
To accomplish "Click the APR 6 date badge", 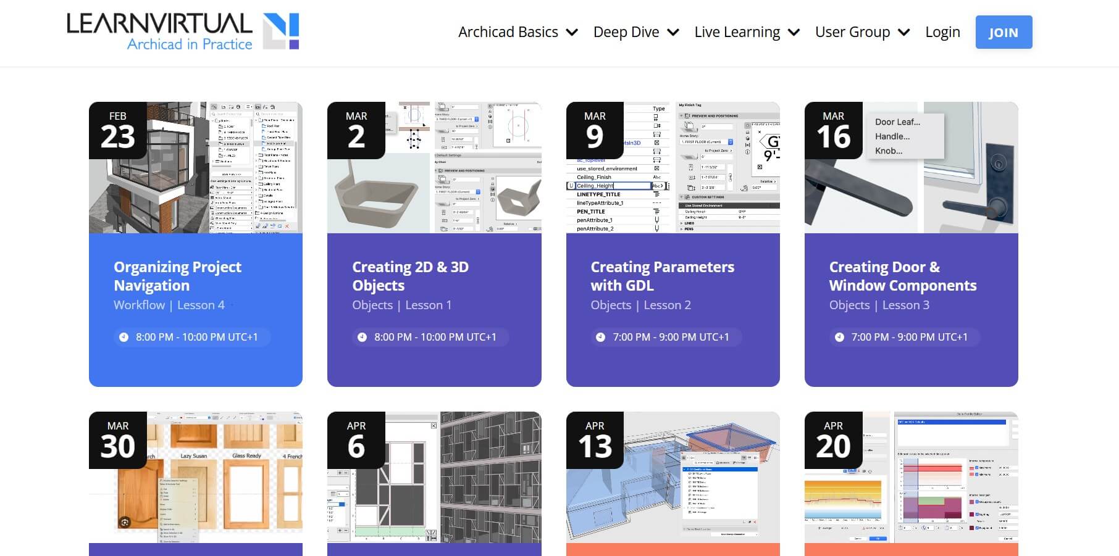I will (356, 440).
